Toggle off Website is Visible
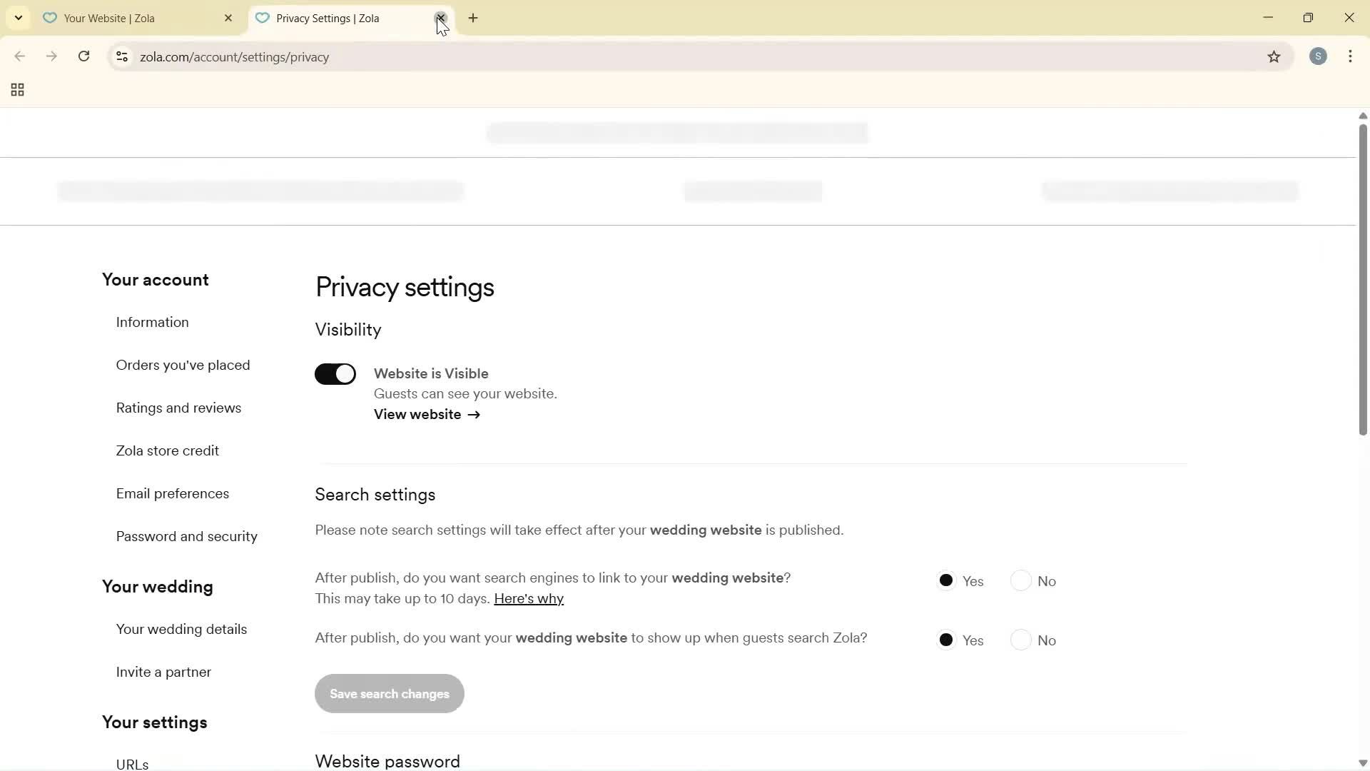Viewport: 1370px width, 771px height. [x=335, y=373]
